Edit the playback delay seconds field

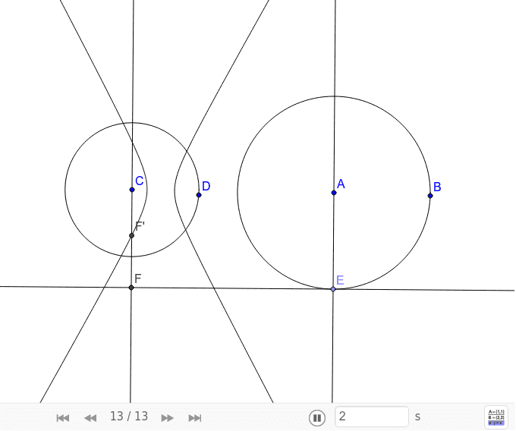click(x=372, y=417)
